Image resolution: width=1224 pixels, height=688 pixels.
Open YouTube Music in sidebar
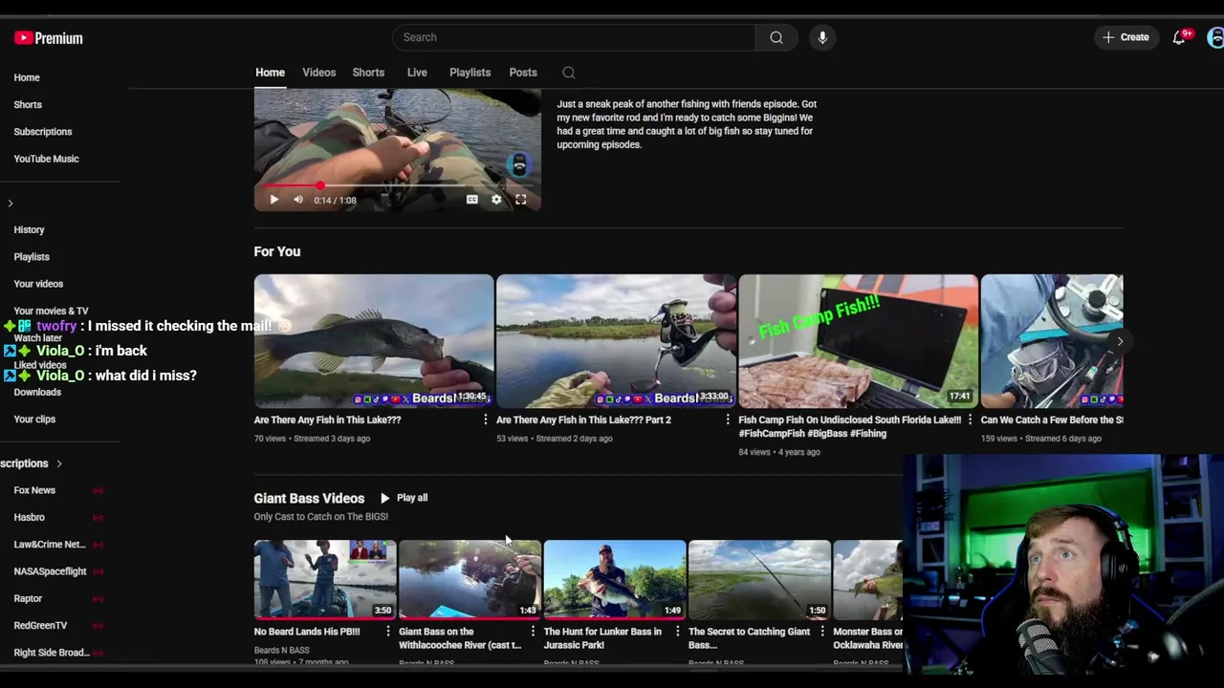46,159
